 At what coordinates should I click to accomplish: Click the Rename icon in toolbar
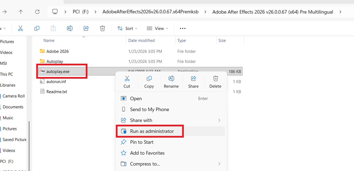tap(70, 28)
